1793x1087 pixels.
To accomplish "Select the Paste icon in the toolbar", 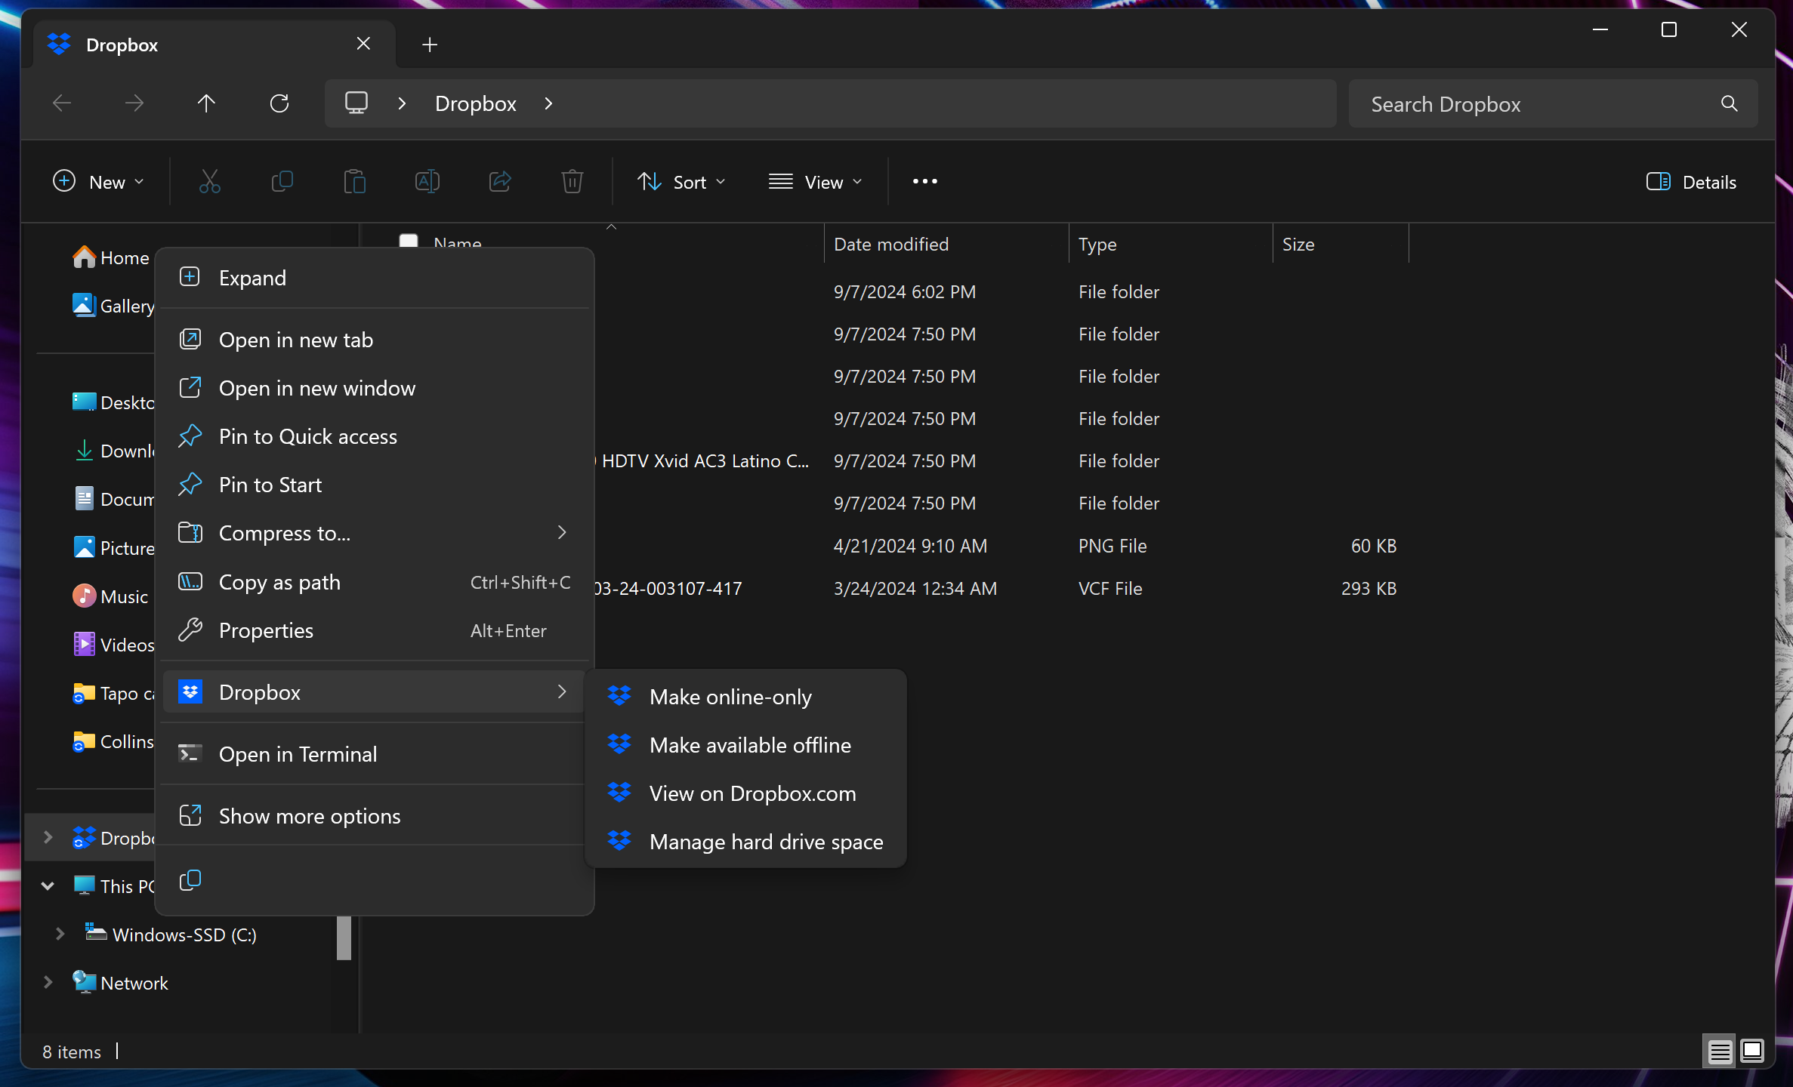I will click(x=355, y=181).
